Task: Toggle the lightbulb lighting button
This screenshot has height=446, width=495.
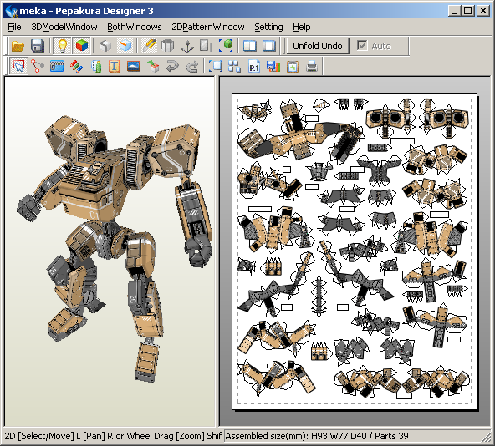Action: 62,46
